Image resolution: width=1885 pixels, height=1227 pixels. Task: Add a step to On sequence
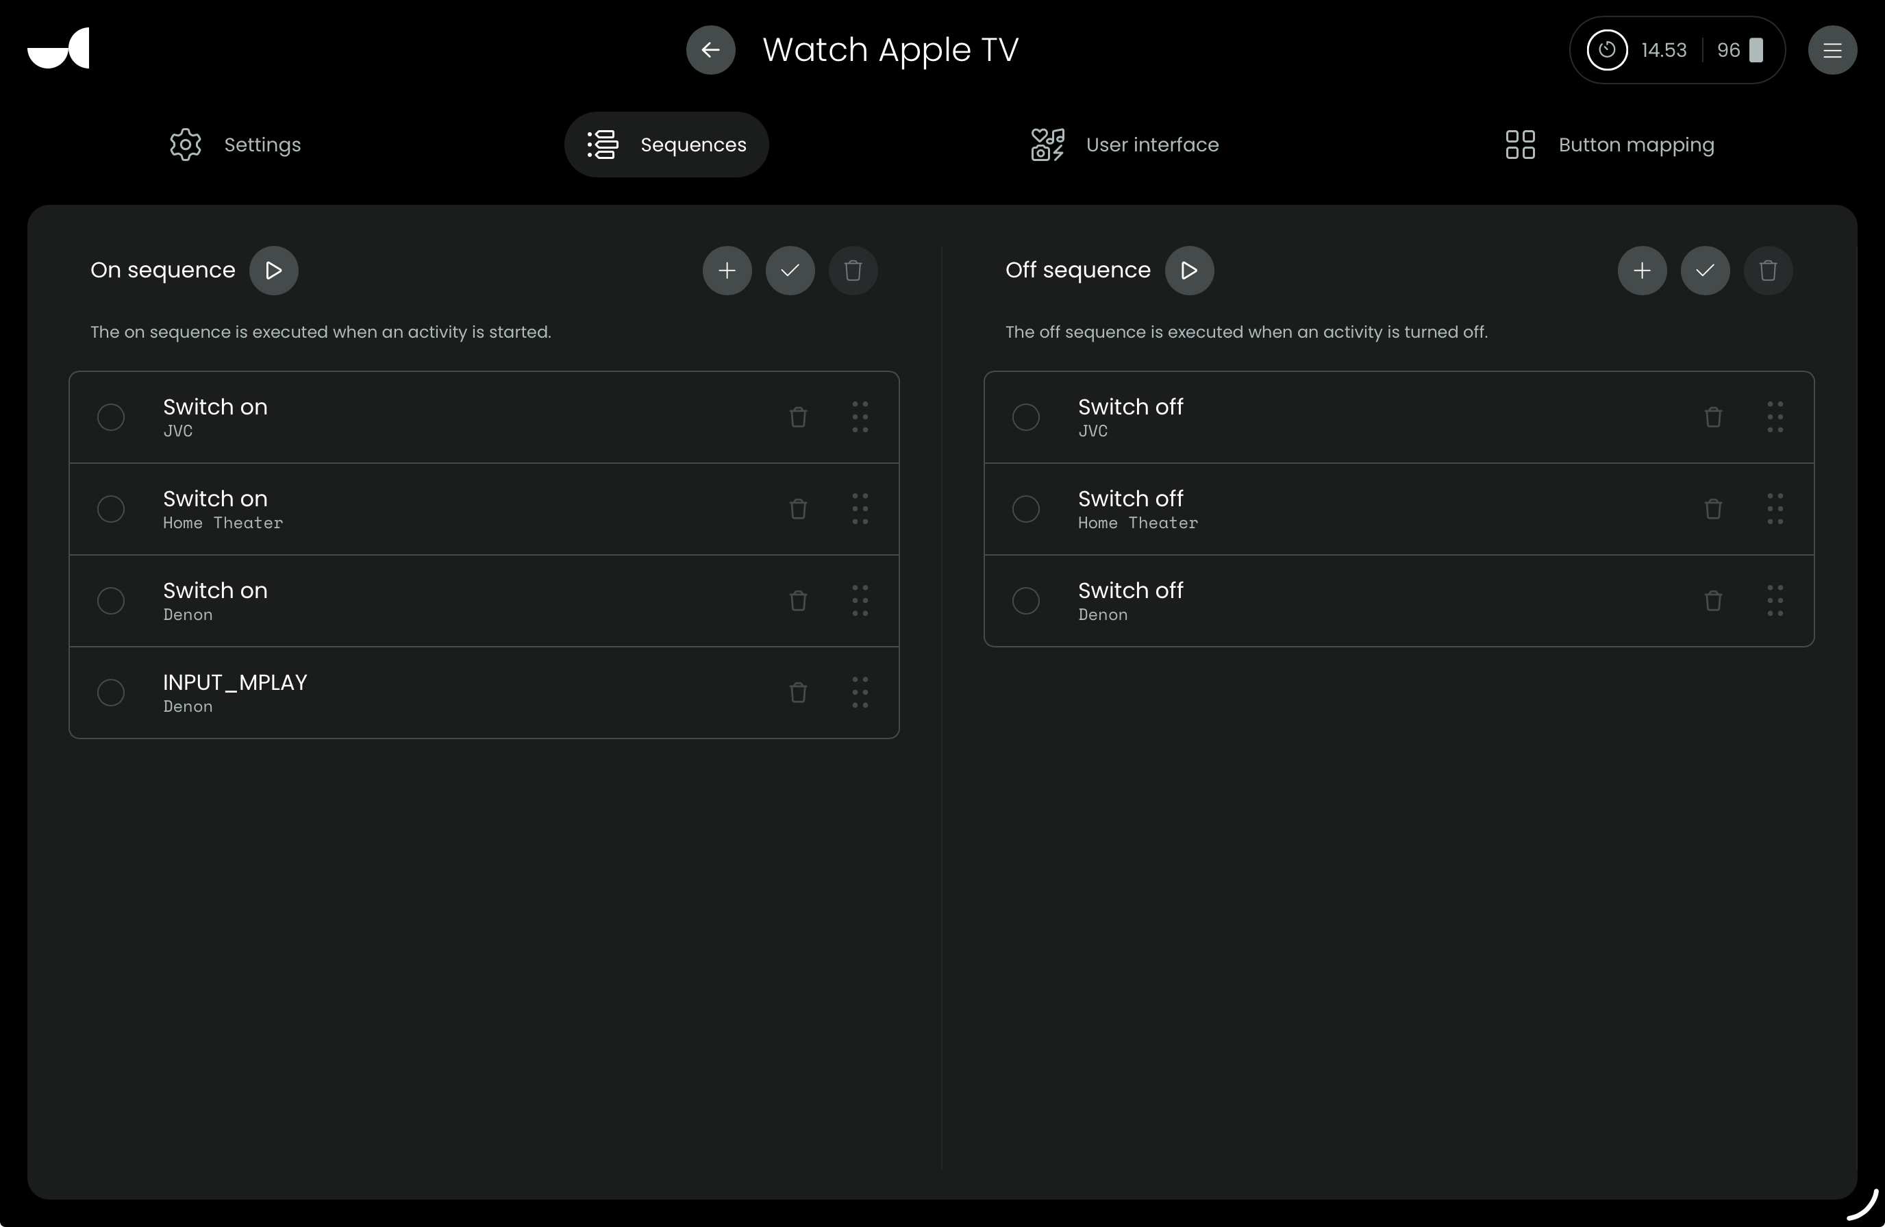click(726, 271)
